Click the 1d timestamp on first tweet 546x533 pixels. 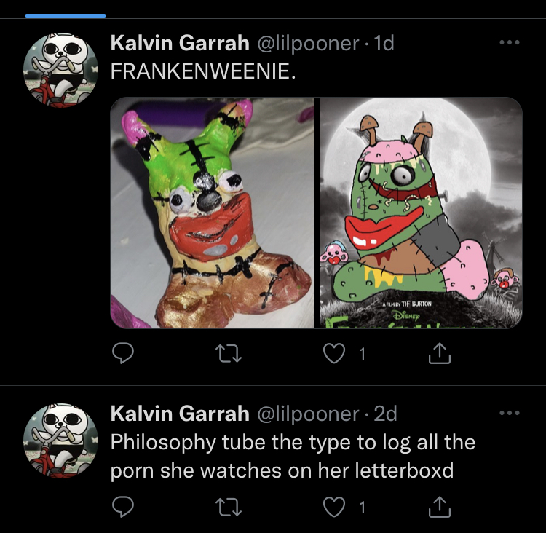(x=384, y=43)
